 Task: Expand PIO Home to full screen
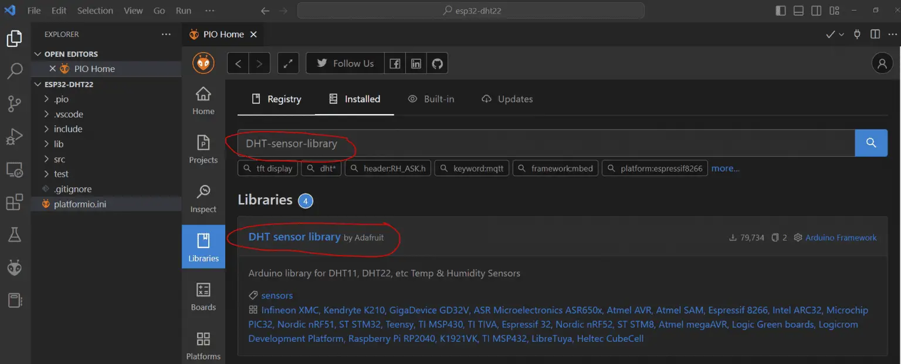pos(288,64)
